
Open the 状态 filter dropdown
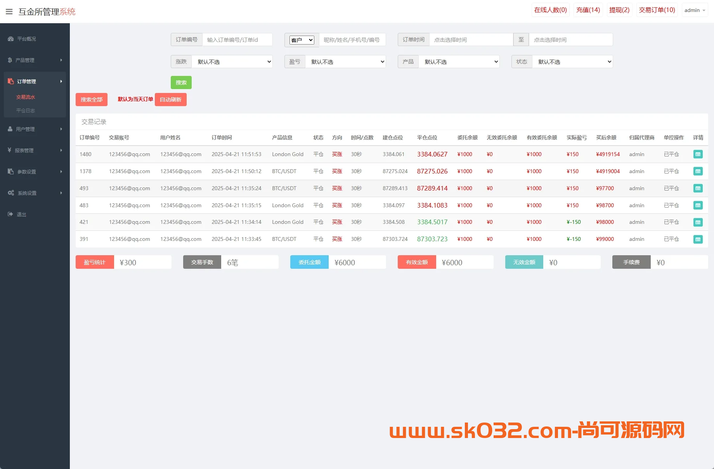tap(572, 62)
